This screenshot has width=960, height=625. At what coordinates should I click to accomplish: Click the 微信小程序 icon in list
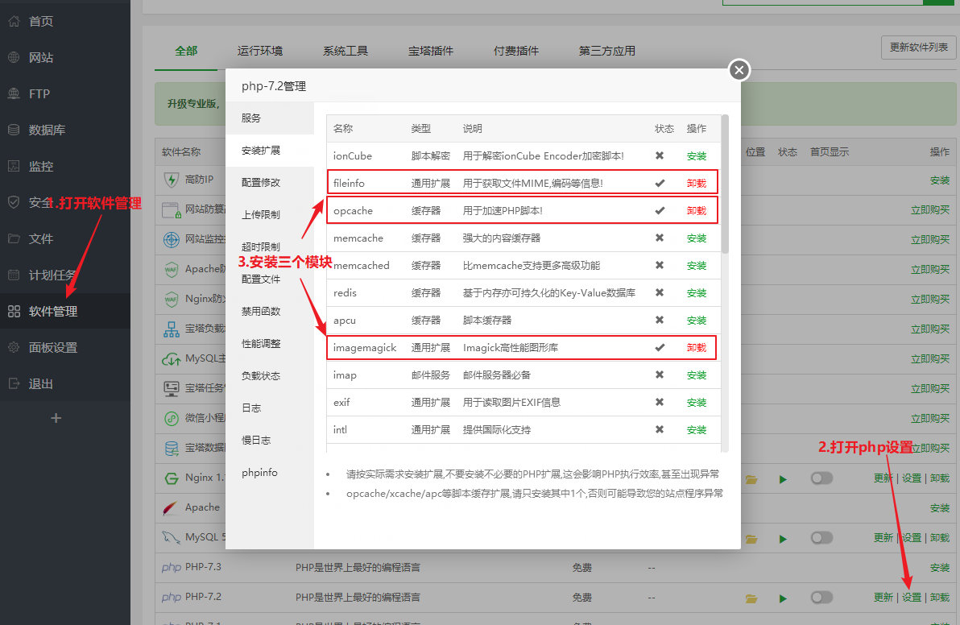(x=171, y=418)
